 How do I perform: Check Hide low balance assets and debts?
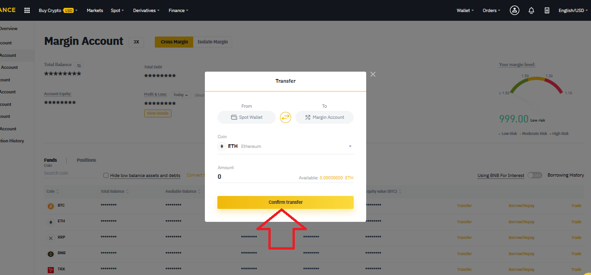[x=106, y=176]
